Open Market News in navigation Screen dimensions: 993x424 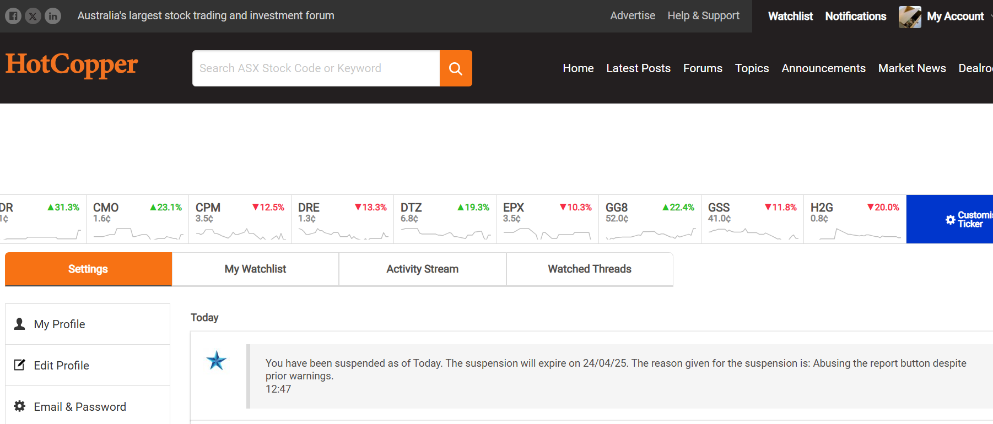[x=912, y=68]
